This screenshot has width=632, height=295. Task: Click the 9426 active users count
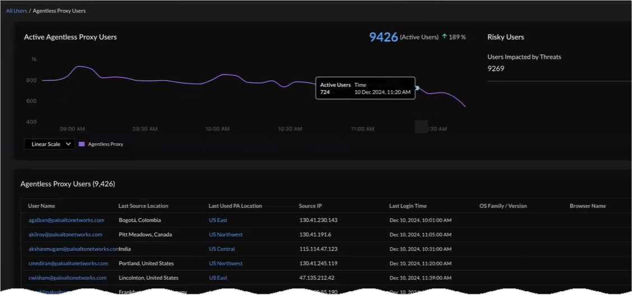[x=383, y=37]
